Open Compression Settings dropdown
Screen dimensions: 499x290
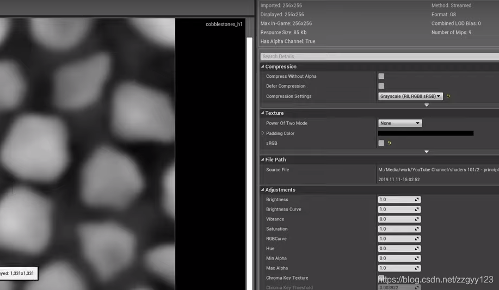click(410, 96)
